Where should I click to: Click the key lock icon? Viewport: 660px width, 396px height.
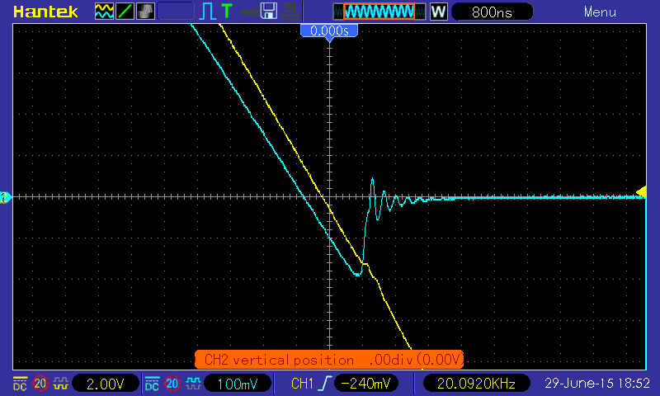tap(249, 12)
